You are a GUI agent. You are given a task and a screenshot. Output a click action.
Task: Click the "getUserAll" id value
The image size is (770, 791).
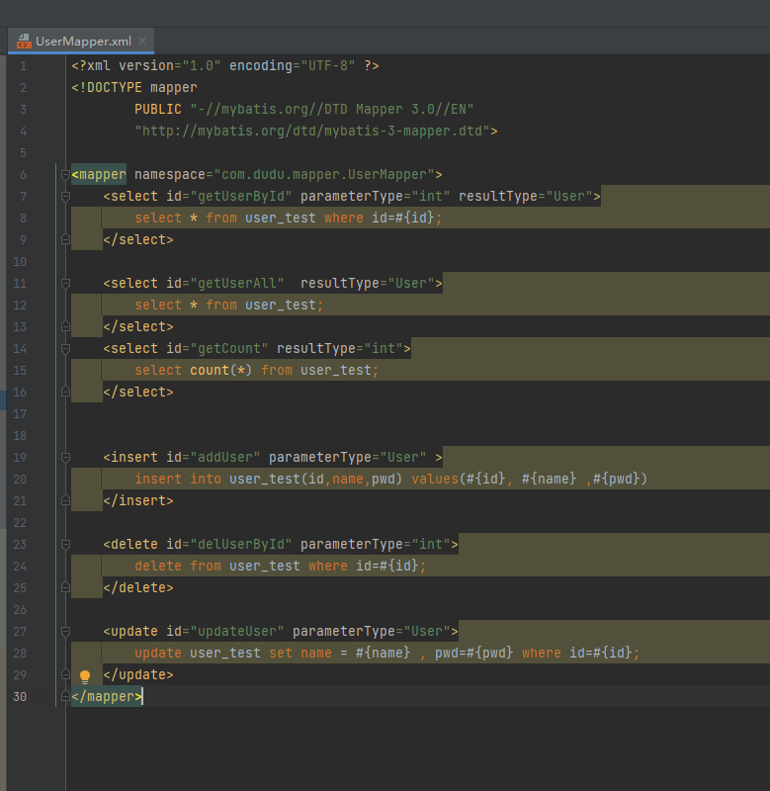click(237, 284)
